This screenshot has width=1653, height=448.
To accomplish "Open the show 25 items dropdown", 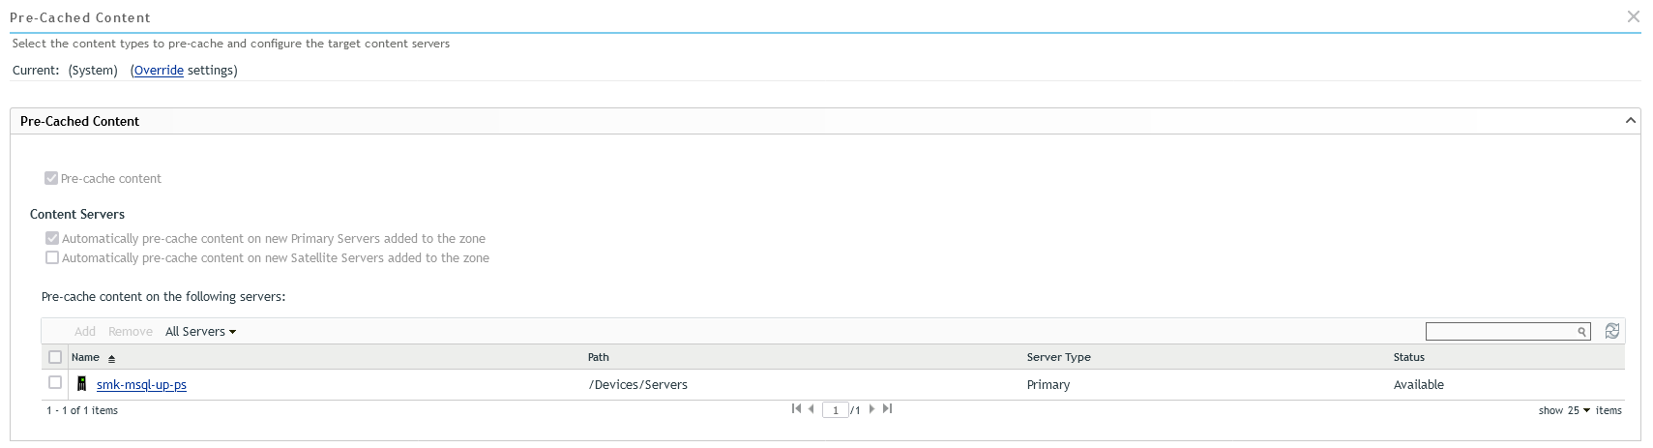I will 1579,410.
